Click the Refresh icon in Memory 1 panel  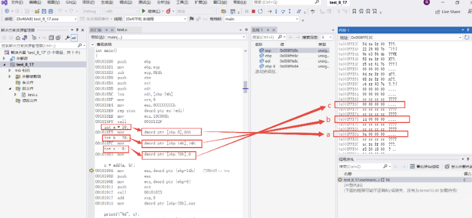(x=467, y=38)
